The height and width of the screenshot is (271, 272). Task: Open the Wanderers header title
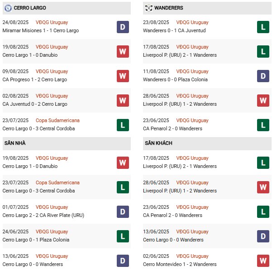click(x=168, y=8)
